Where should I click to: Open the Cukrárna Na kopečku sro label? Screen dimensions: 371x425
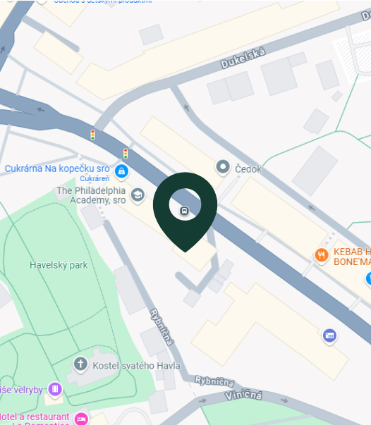[x=57, y=168]
